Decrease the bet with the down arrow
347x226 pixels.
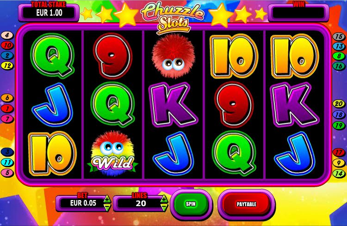[x=107, y=207]
